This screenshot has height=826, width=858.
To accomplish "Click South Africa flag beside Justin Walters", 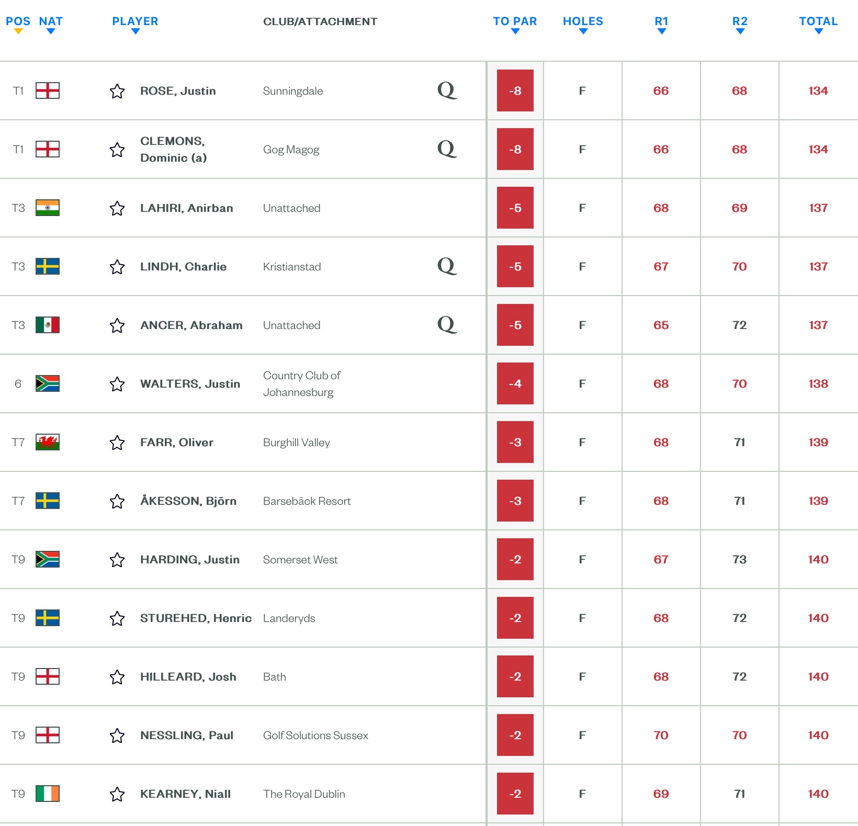I will (x=47, y=383).
